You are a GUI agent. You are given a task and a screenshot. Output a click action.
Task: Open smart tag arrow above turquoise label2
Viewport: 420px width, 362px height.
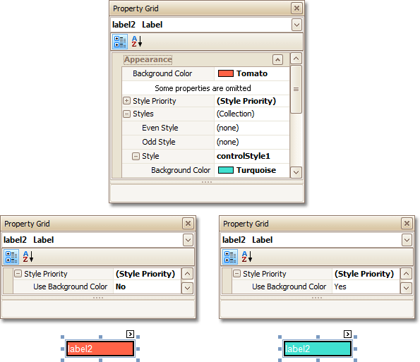(348, 334)
